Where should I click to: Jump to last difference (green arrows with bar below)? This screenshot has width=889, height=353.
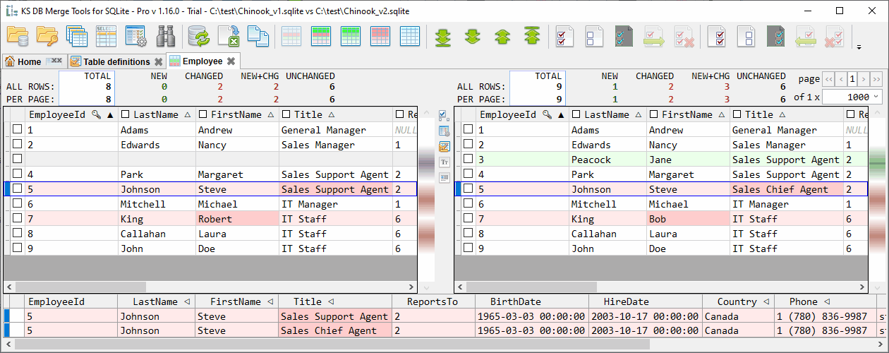[444, 36]
